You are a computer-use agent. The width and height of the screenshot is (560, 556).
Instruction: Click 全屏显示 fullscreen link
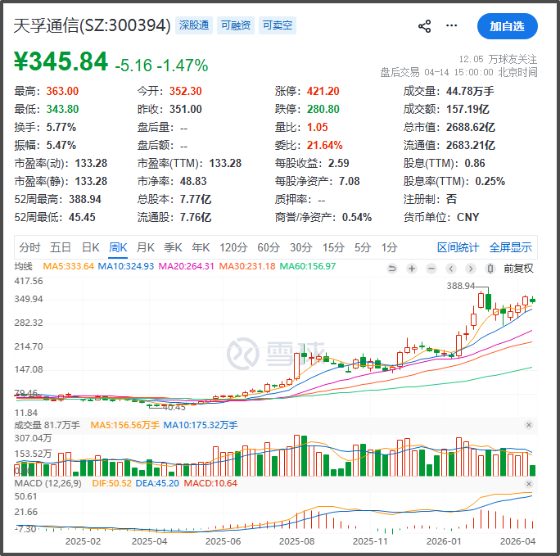coord(510,247)
